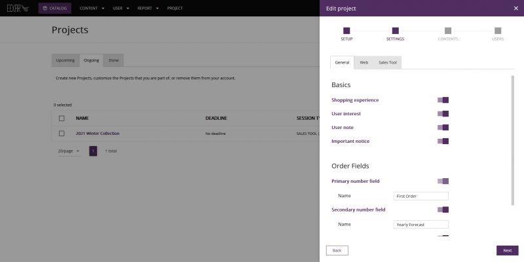Toggle the Shopping experience switch
Screen dimensions: 524x262
443,100
